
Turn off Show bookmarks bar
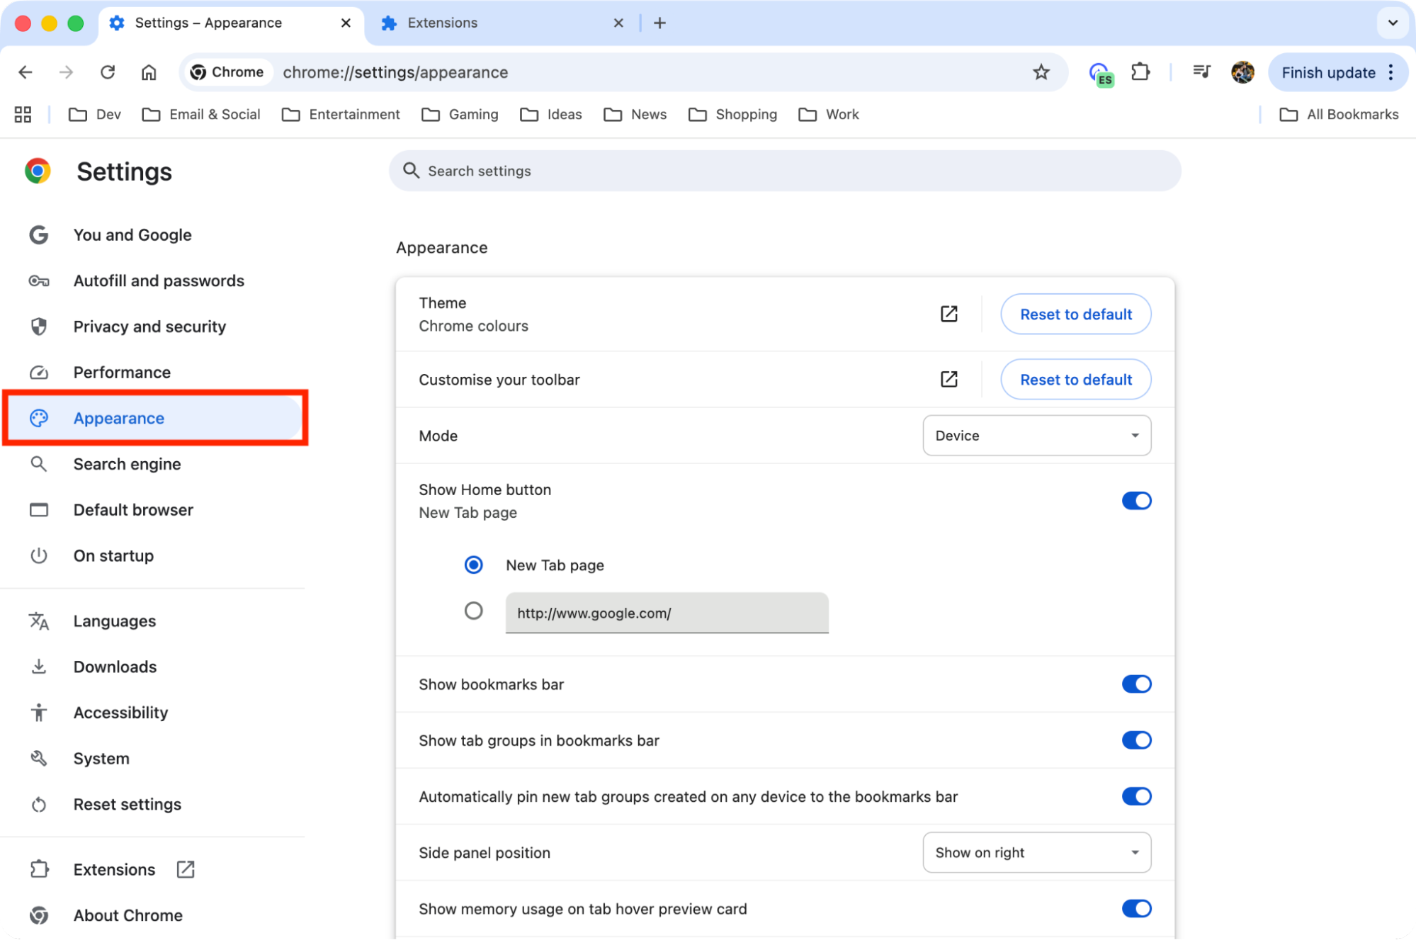pyautogui.click(x=1136, y=684)
